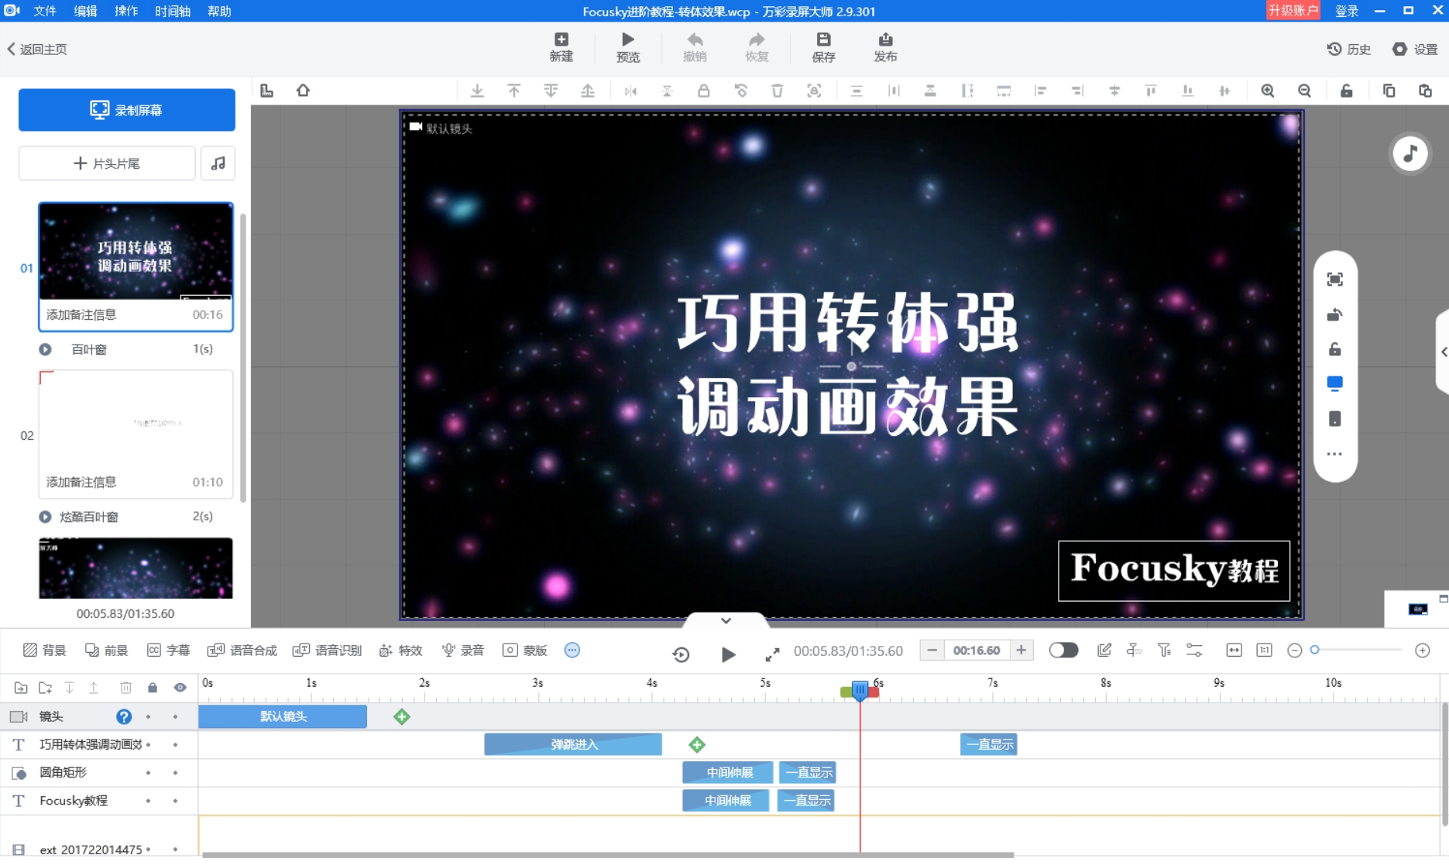
Task: Open the 帮助 menu
Action: pos(219,11)
